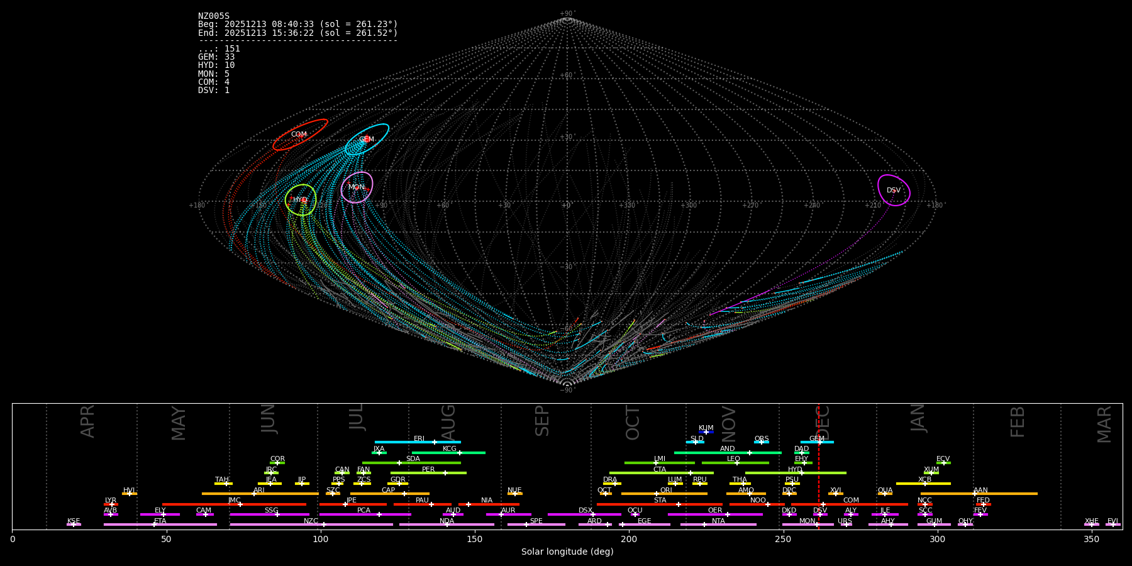Click the NTA shower bar in timeline
This screenshot has height=566, width=1132.
pos(718,524)
